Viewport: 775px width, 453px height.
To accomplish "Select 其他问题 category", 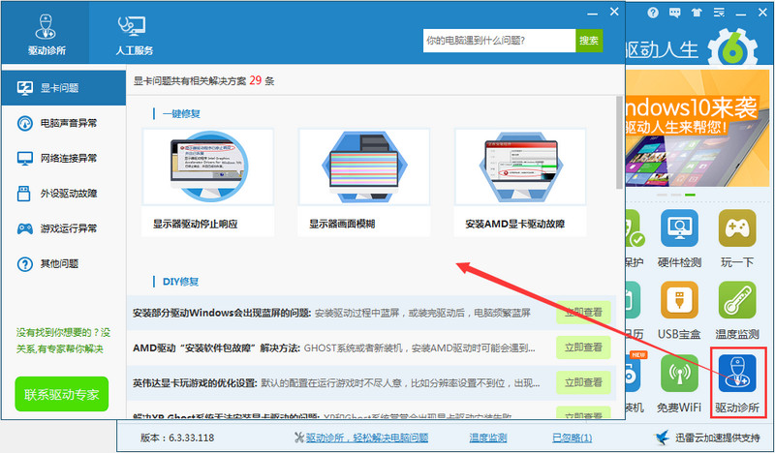I will [x=63, y=264].
